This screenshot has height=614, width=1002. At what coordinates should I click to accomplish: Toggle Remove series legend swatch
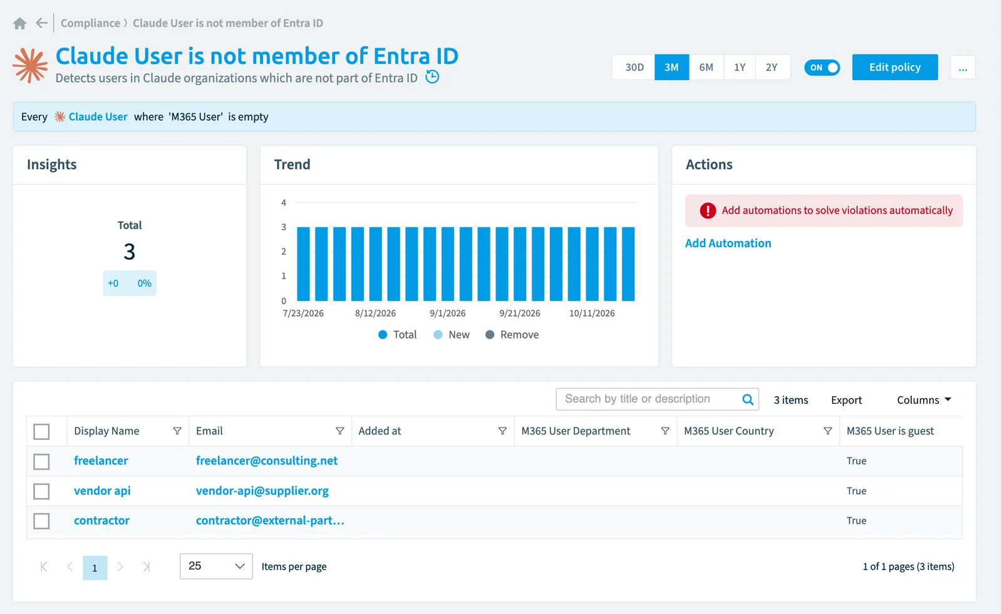[490, 335]
